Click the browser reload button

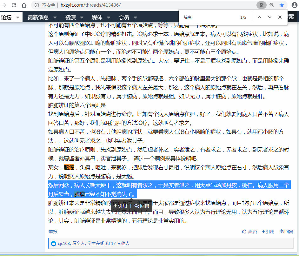(14, 5)
